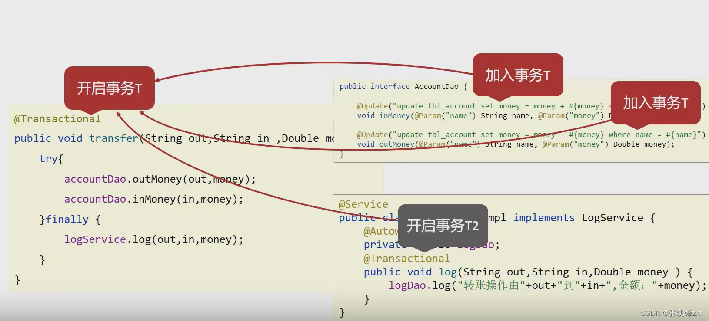Select the logDao.log("转账操作由" statement

click(x=548, y=285)
